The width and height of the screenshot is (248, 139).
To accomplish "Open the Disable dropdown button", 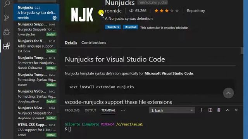I will (x=113, y=27).
